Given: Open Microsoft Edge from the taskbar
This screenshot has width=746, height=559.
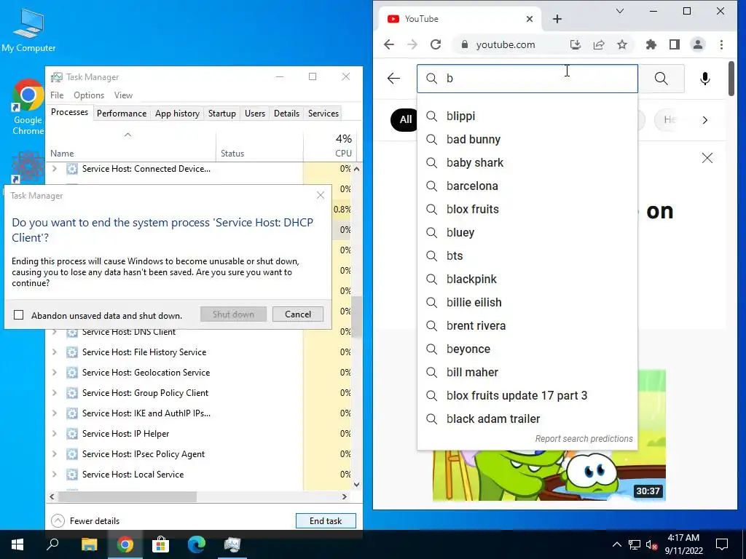Looking at the screenshot, I should [x=196, y=544].
